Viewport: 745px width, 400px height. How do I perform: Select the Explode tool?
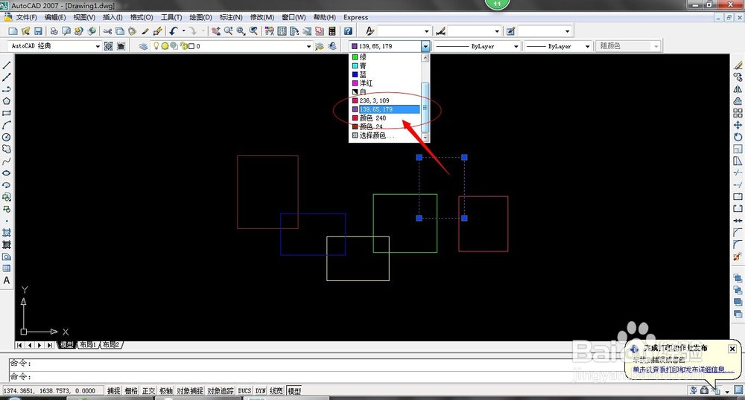click(738, 257)
